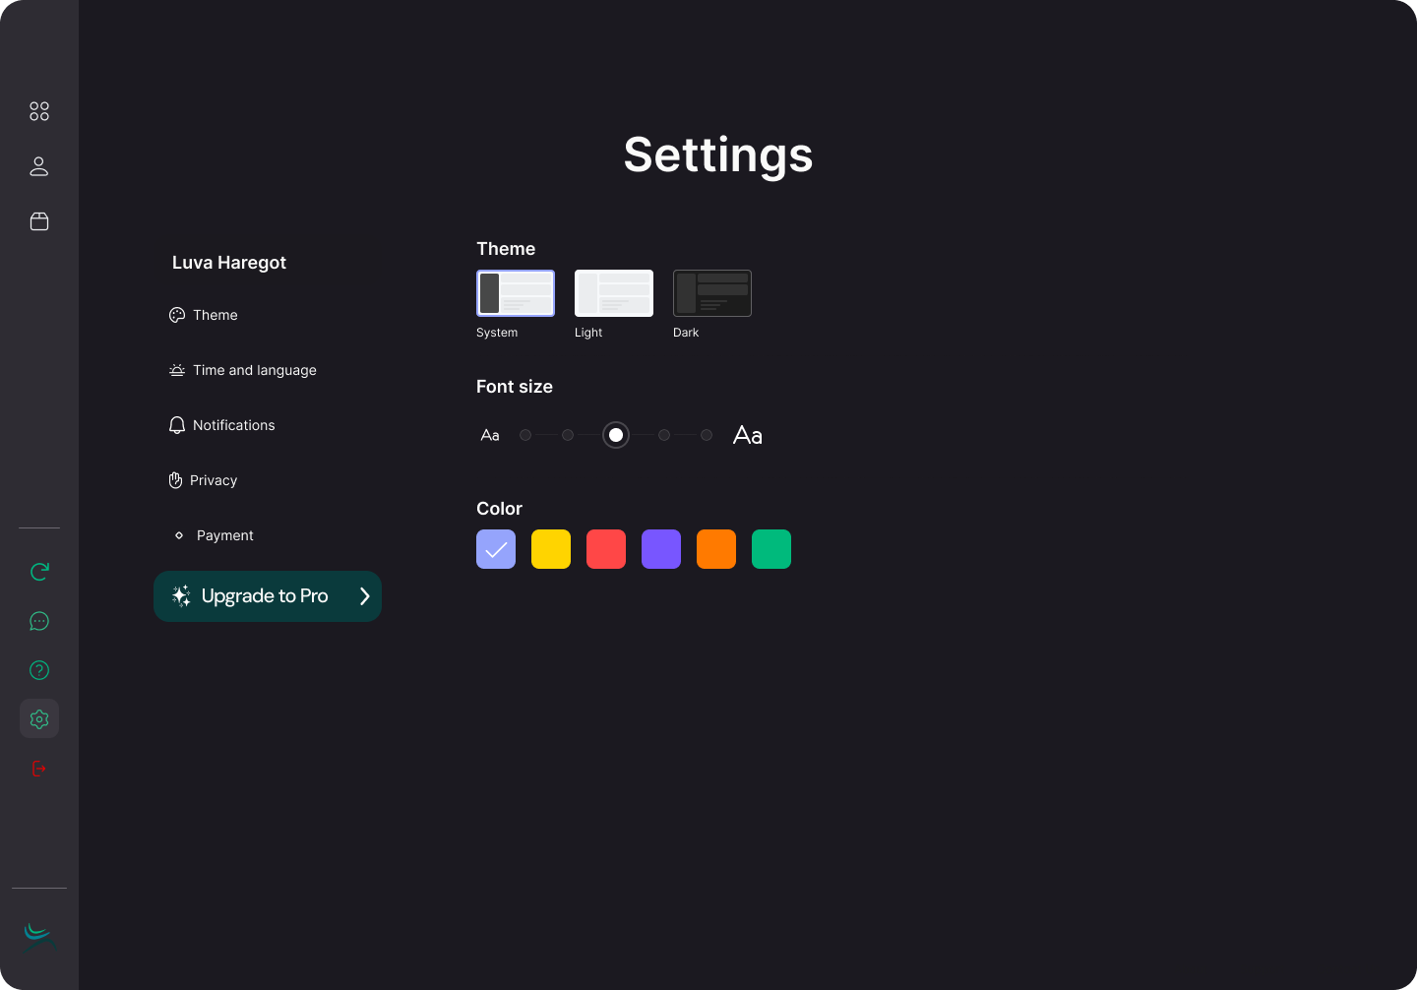Open the dashboard grid icon in sidebar

click(39, 111)
